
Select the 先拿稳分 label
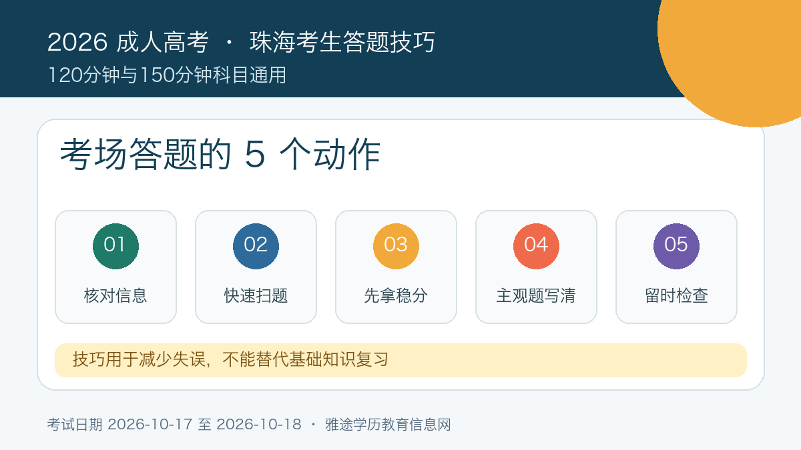pyautogui.click(x=396, y=295)
